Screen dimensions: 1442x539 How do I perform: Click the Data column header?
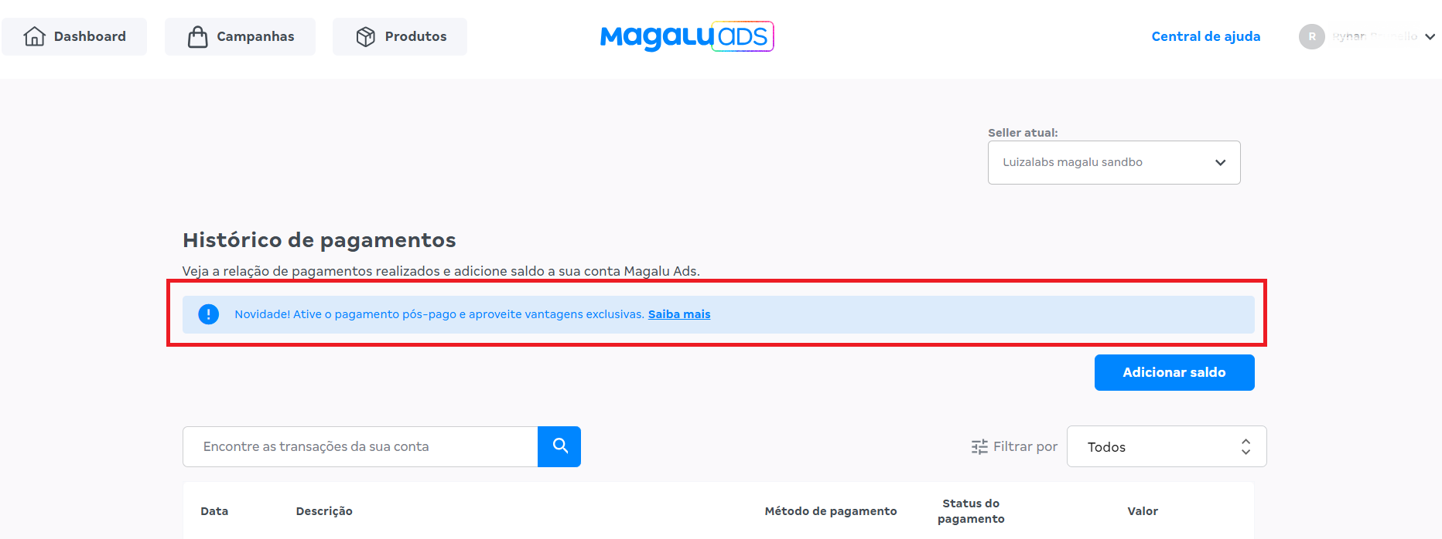[x=214, y=511]
